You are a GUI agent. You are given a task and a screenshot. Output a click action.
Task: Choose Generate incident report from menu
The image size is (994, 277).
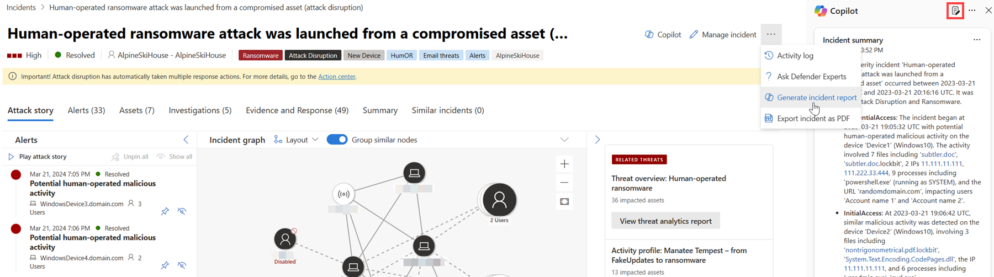[816, 98]
